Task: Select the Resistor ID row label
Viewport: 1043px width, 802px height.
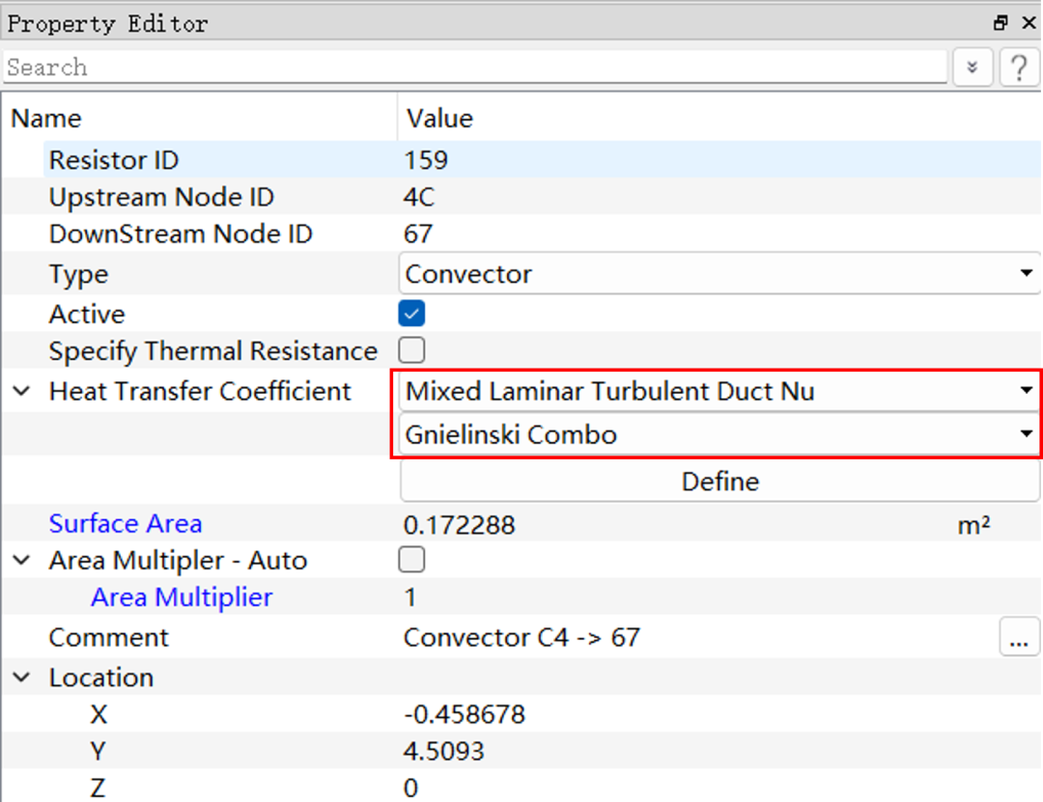Action: tap(114, 159)
